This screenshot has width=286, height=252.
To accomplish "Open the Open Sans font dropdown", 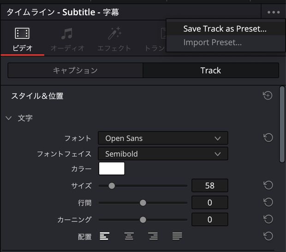I will pyautogui.click(x=163, y=138).
